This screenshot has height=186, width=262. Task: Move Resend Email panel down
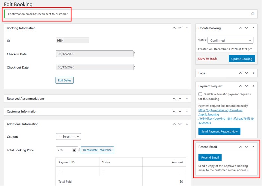pyautogui.click(x=246, y=147)
